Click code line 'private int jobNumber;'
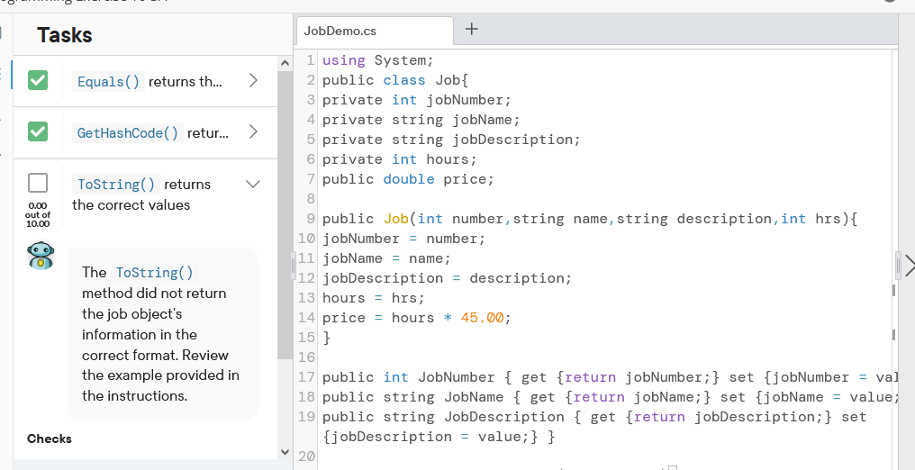Image resolution: width=915 pixels, height=470 pixels. pyautogui.click(x=417, y=100)
